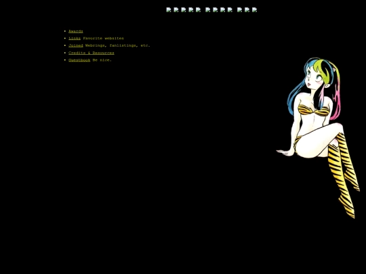366x274 pixels.
Task: Open the Credits & Resources link
Action: [x=91, y=53]
